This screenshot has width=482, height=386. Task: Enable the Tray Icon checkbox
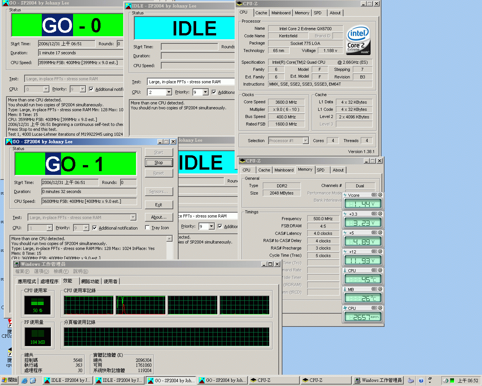click(x=147, y=228)
